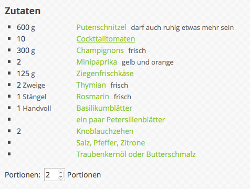This screenshot has width=250, height=189.
Task: Click the Cockttailtomaten link
Action: [x=106, y=39]
